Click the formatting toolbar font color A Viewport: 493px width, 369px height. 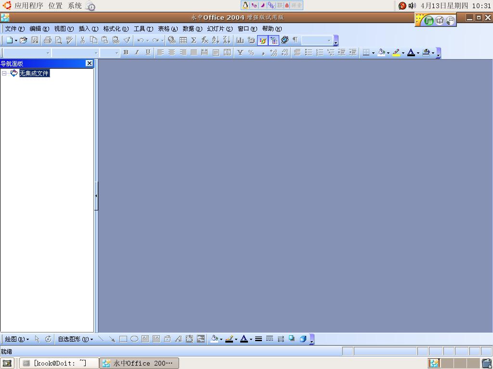click(411, 53)
